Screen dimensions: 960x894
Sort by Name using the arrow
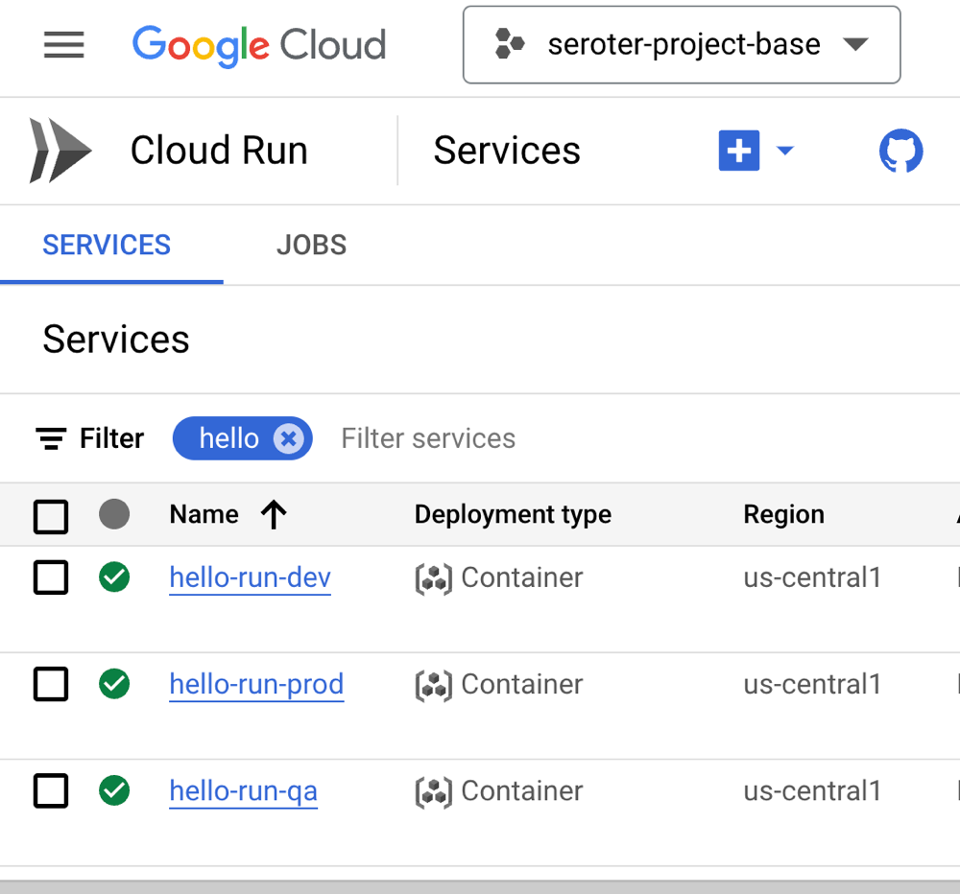[274, 515]
